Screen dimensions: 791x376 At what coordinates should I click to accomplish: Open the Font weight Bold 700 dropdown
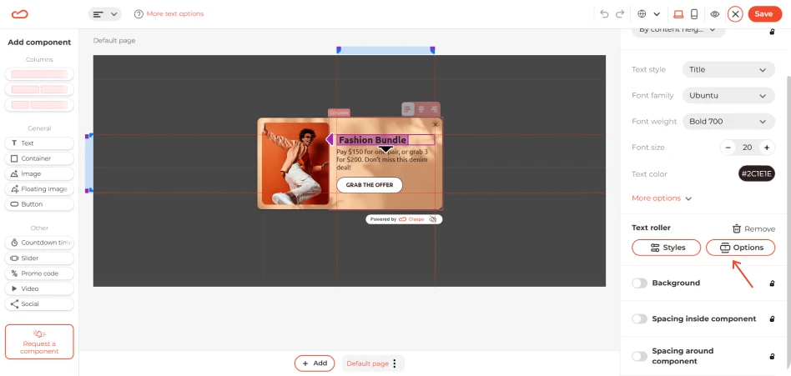click(728, 122)
